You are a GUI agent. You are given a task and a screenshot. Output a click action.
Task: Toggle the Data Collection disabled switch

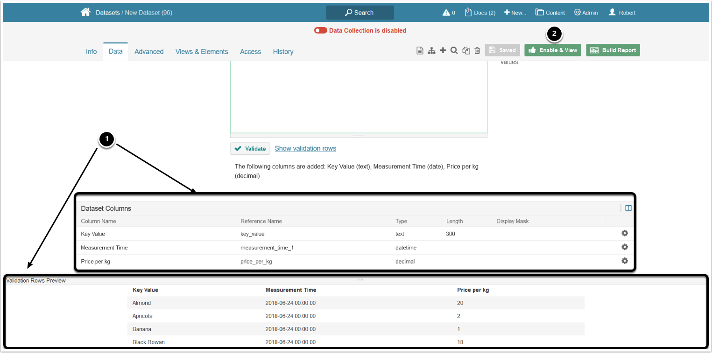coord(321,30)
